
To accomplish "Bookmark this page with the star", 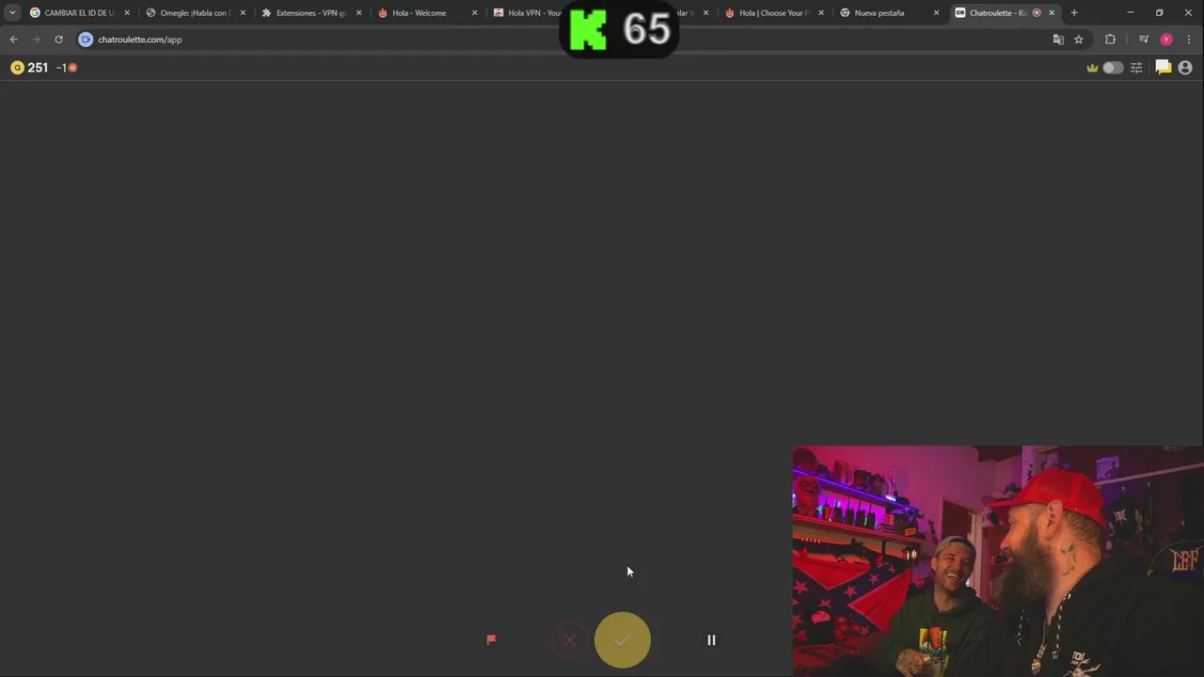I will [1079, 39].
